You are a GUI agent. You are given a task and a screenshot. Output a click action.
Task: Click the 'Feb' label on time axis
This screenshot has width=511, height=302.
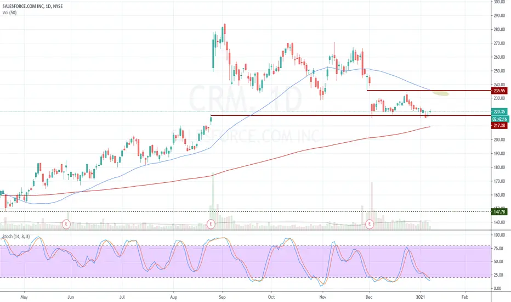click(465, 297)
